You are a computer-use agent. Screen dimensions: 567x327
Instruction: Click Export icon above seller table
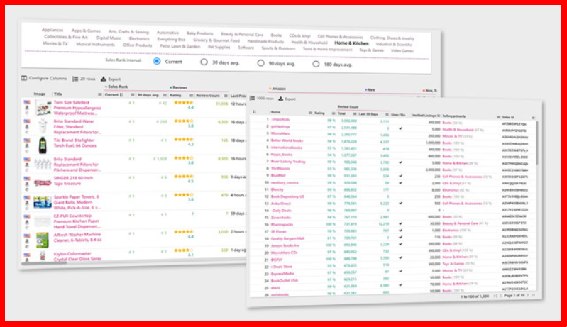[x=280, y=99]
